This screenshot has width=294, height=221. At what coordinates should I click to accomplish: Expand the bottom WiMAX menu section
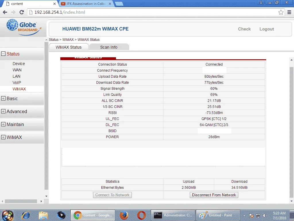(x=3, y=137)
